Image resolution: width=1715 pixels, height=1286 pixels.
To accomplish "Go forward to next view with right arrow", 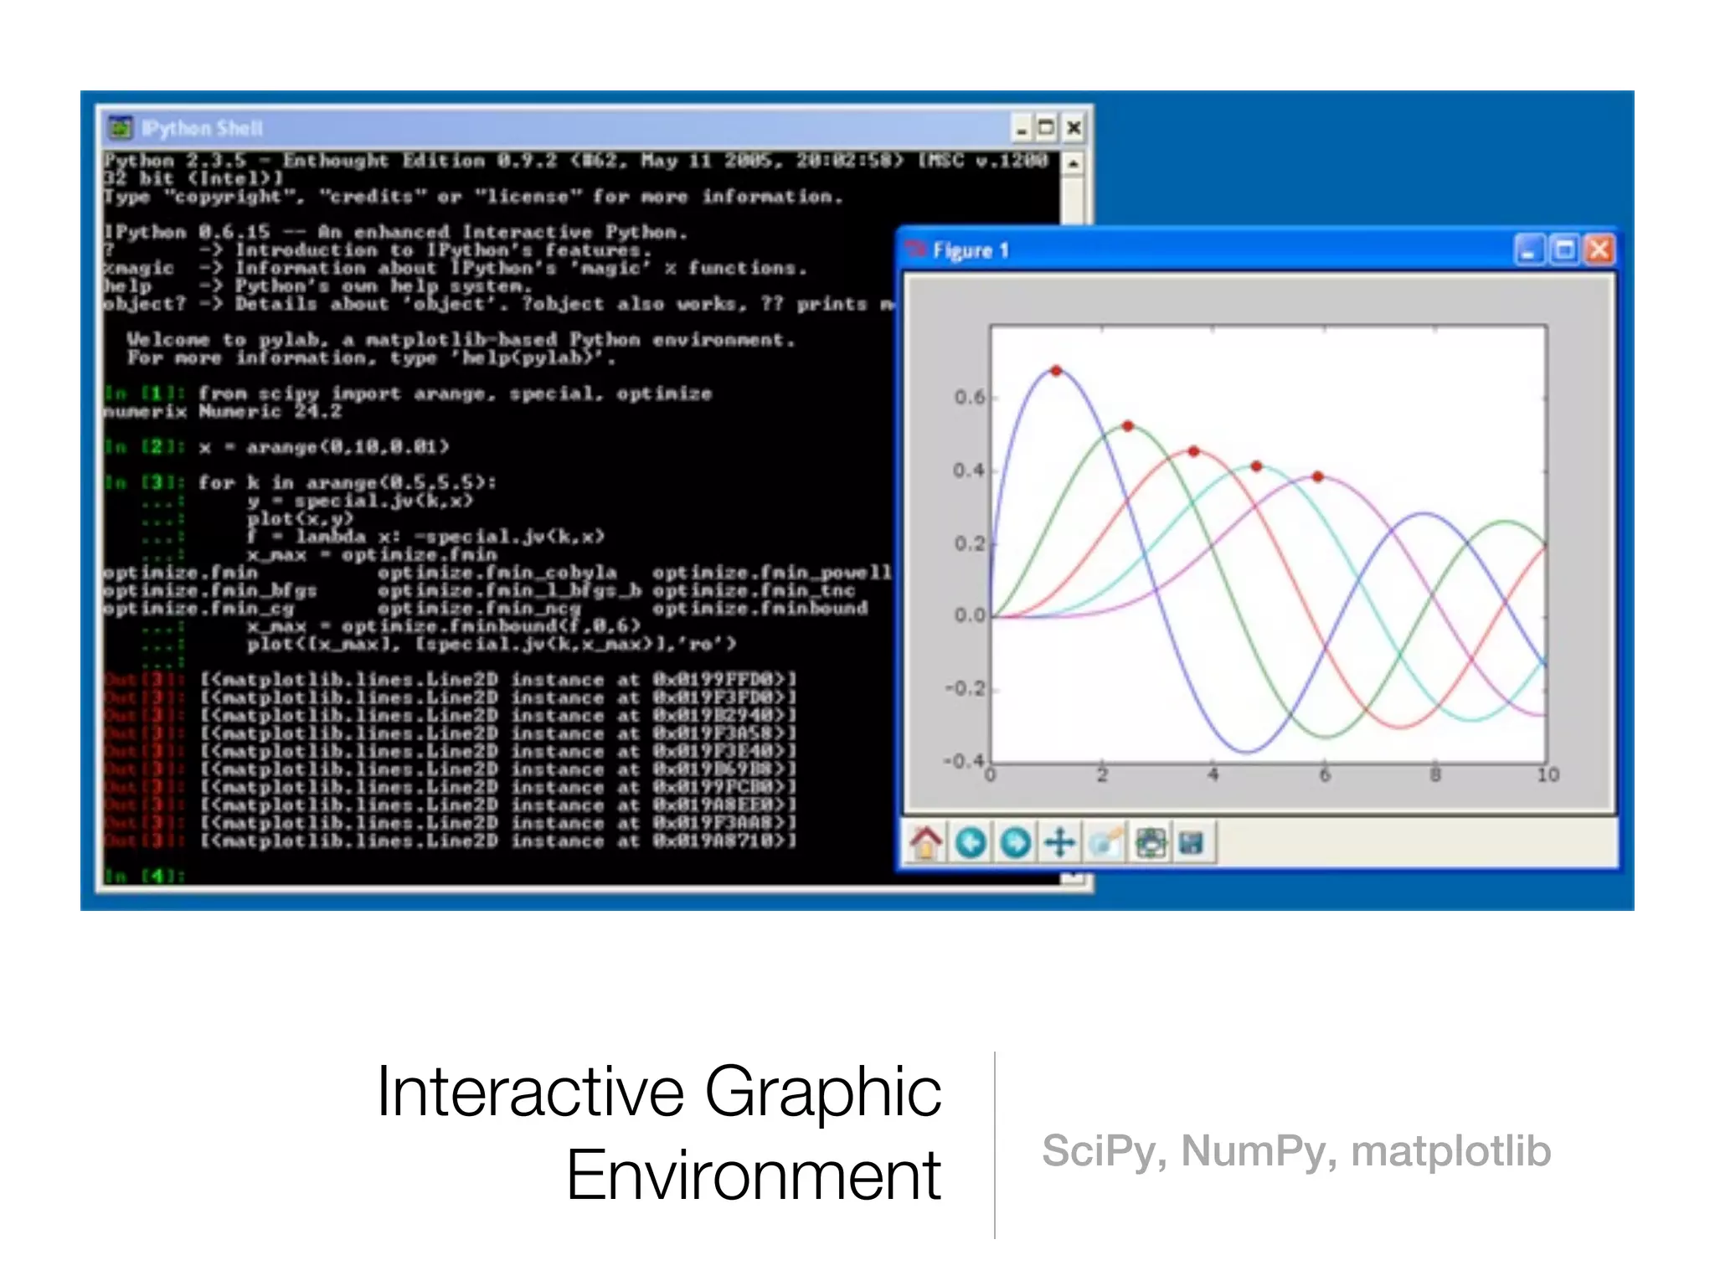I will pos(1016,842).
